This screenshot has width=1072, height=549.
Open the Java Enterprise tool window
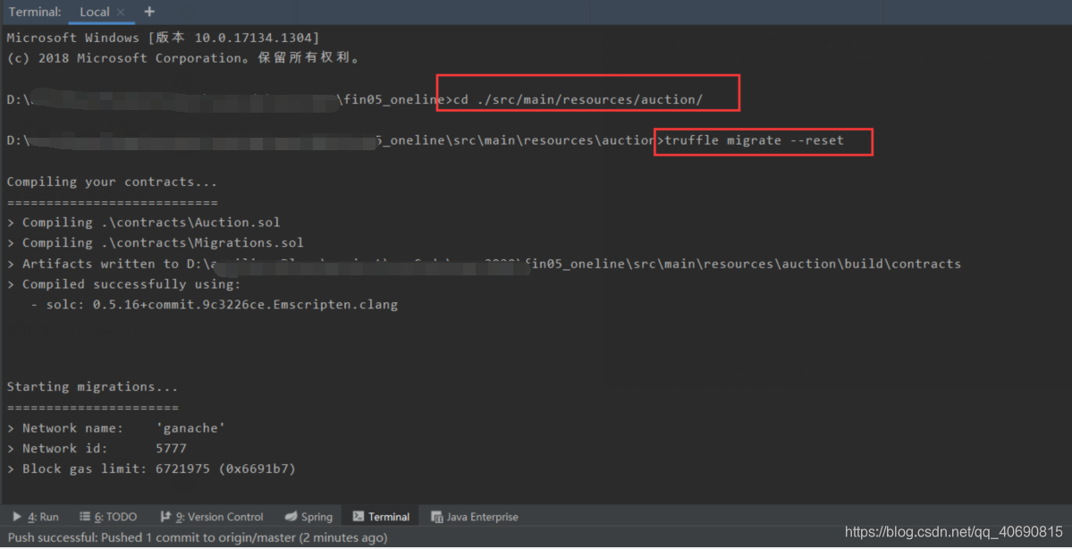click(475, 517)
